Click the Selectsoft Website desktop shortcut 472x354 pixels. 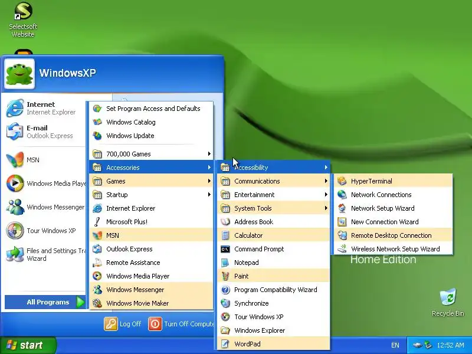coord(23,20)
